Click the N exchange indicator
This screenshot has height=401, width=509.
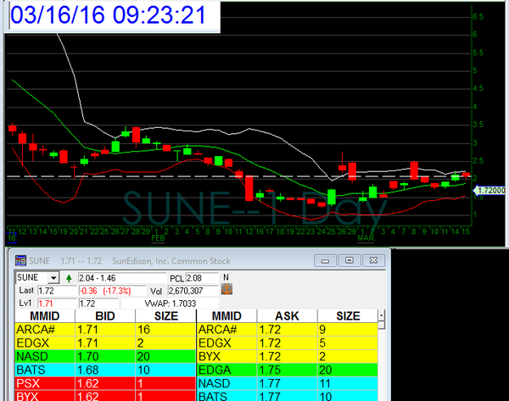click(226, 277)
